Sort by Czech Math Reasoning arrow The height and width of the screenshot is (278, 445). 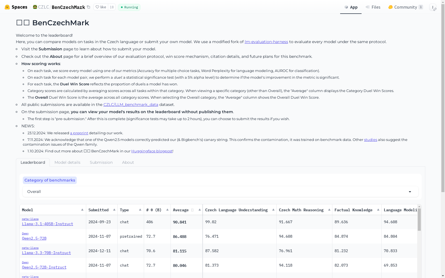329,210
